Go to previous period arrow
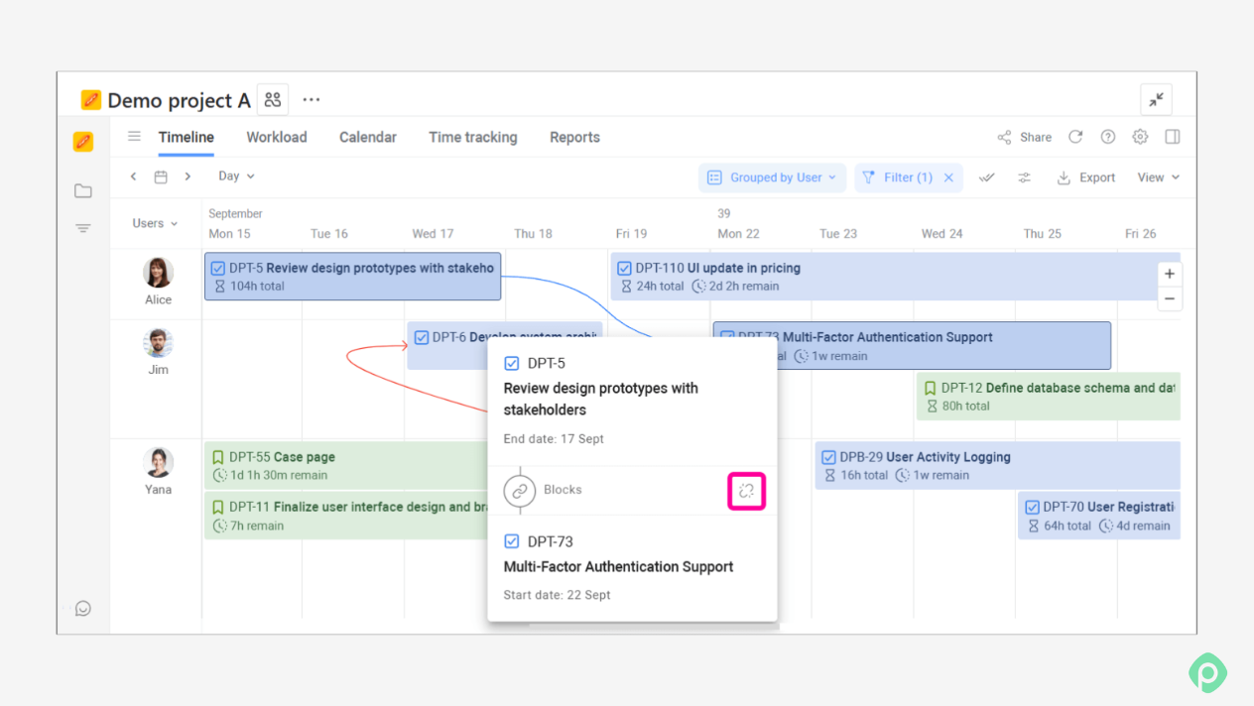 pyautogui.click(x=134, y=176)
